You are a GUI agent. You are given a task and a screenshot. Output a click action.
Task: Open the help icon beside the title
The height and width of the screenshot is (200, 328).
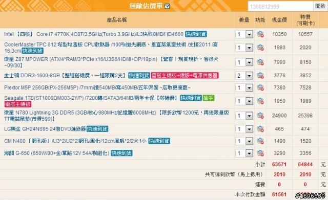(167, 6)
